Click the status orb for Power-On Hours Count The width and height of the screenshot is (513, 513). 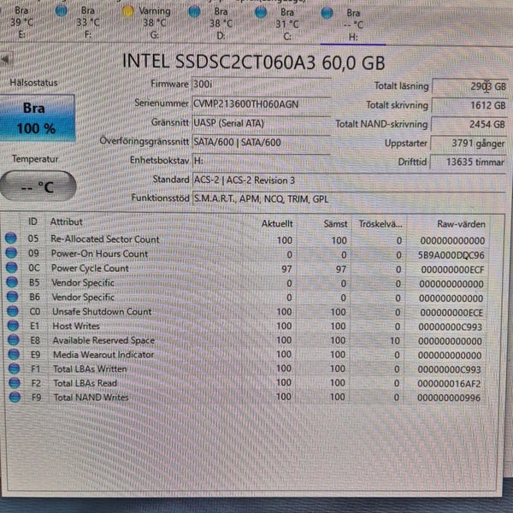pyautogui.click(x=11, y=252)
